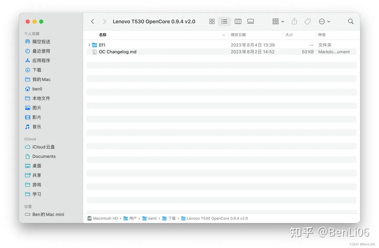Click 下载 in path bar
Image resolution: width=379 pixels, height=248 pixels.
pyautogui.click(x=169, y=218)
